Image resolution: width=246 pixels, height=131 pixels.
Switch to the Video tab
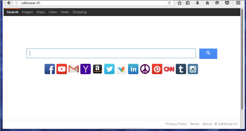(x=53, y=12)
